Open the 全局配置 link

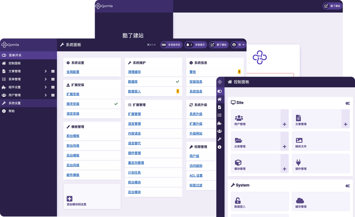[x=73, y=72]
